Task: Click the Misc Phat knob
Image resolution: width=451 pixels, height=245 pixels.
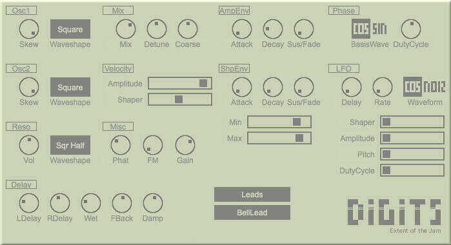Action: point(121,145)
